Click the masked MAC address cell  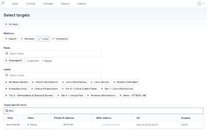(111, 125)
